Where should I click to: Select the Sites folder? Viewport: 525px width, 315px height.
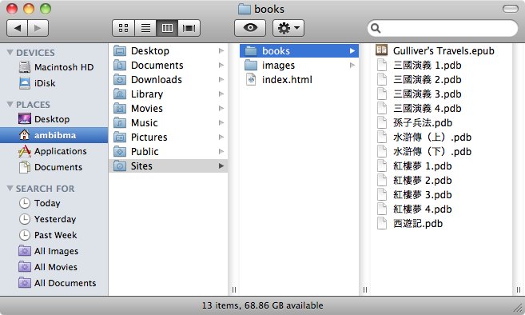click(x=169, y=165)
